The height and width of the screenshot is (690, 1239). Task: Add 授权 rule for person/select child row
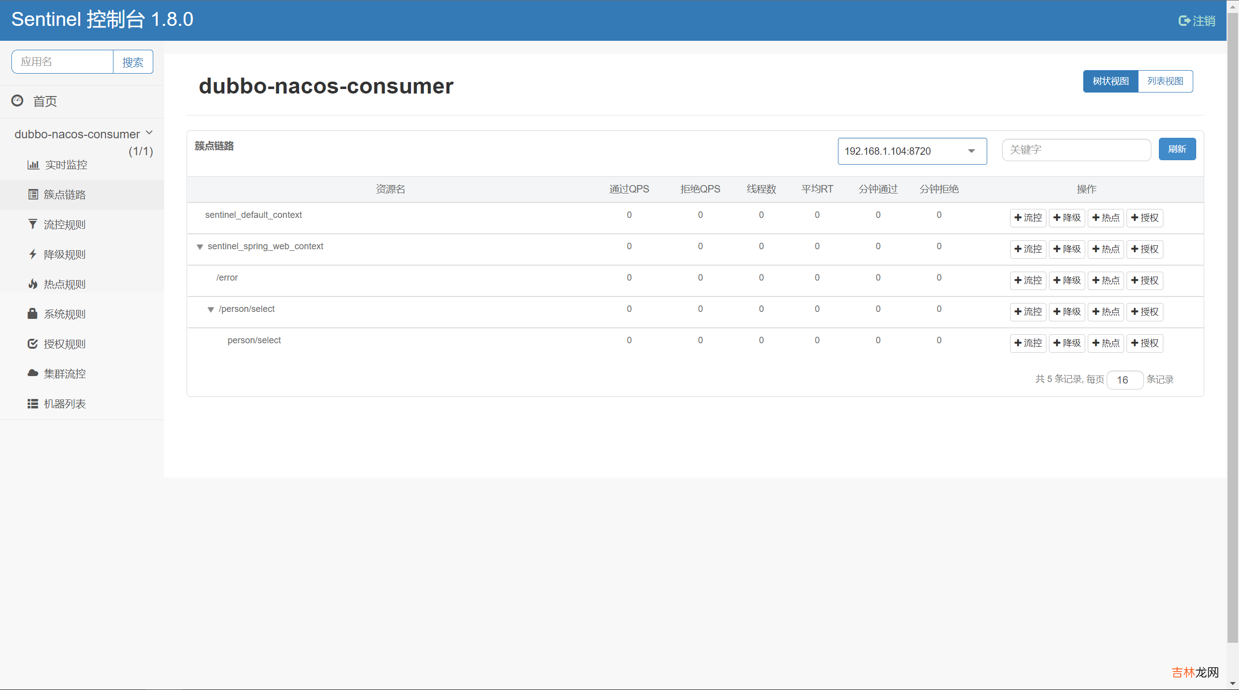pos(1144,343)
